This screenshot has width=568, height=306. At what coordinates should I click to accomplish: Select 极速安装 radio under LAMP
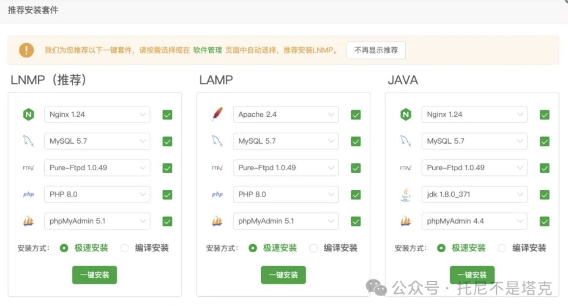tap(253, 248)
